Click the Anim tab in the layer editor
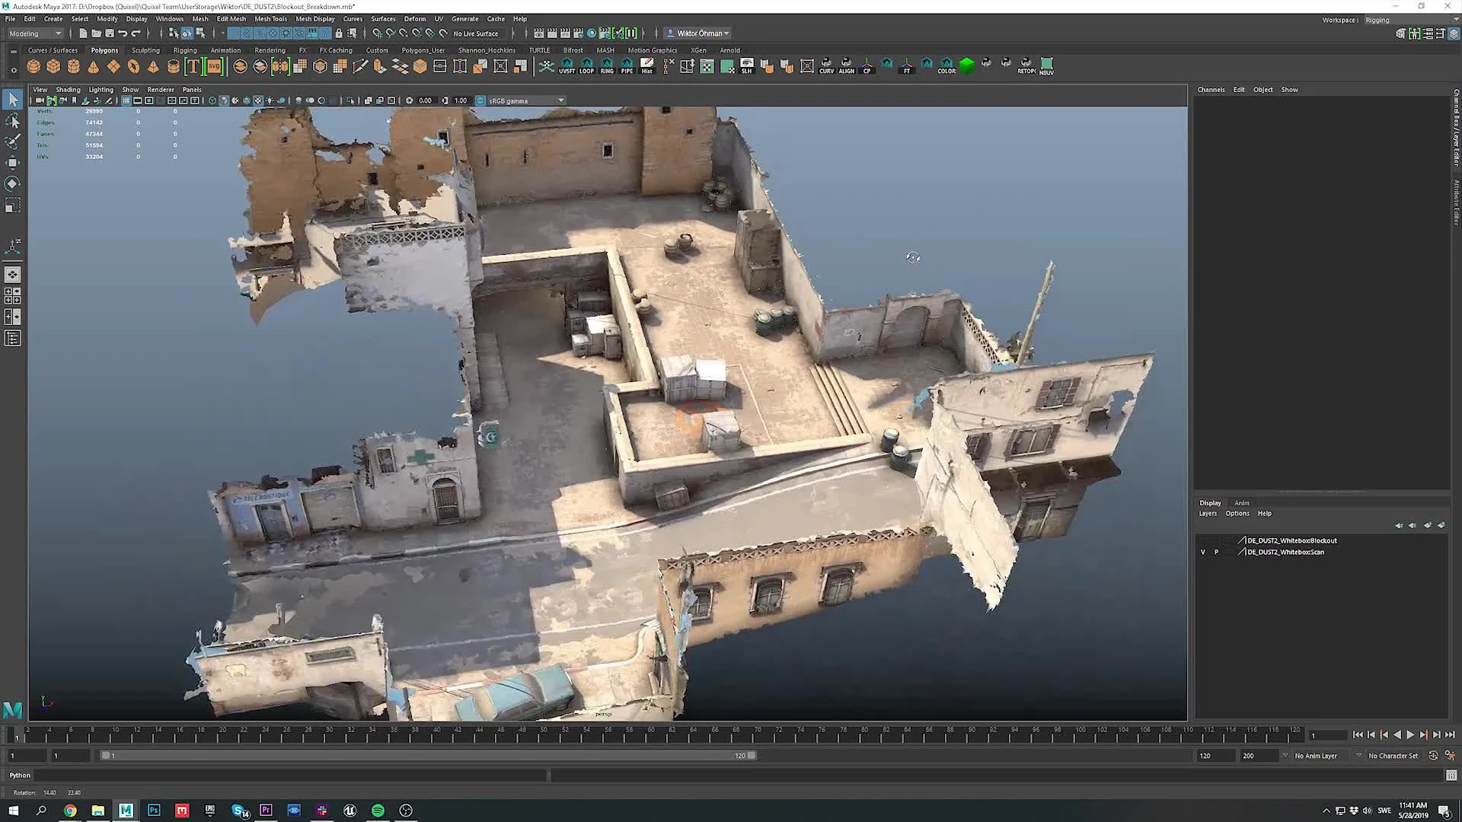1462x822 pixels. pyautogui.click(x=1241, y=503)
